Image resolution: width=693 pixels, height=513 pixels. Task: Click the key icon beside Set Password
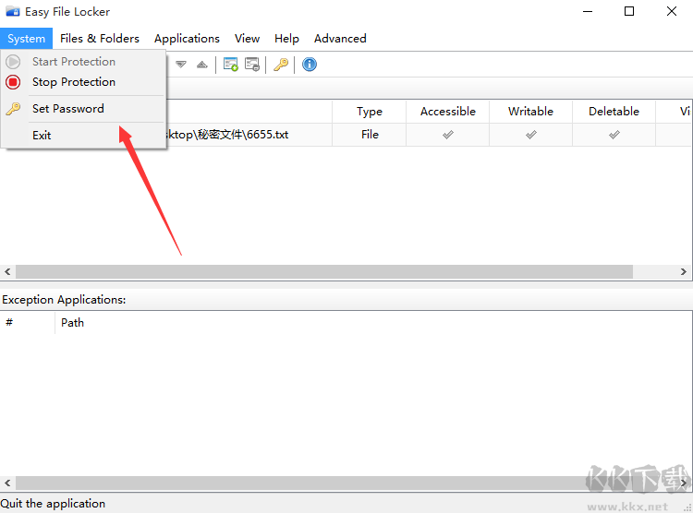tap(13, 109)
